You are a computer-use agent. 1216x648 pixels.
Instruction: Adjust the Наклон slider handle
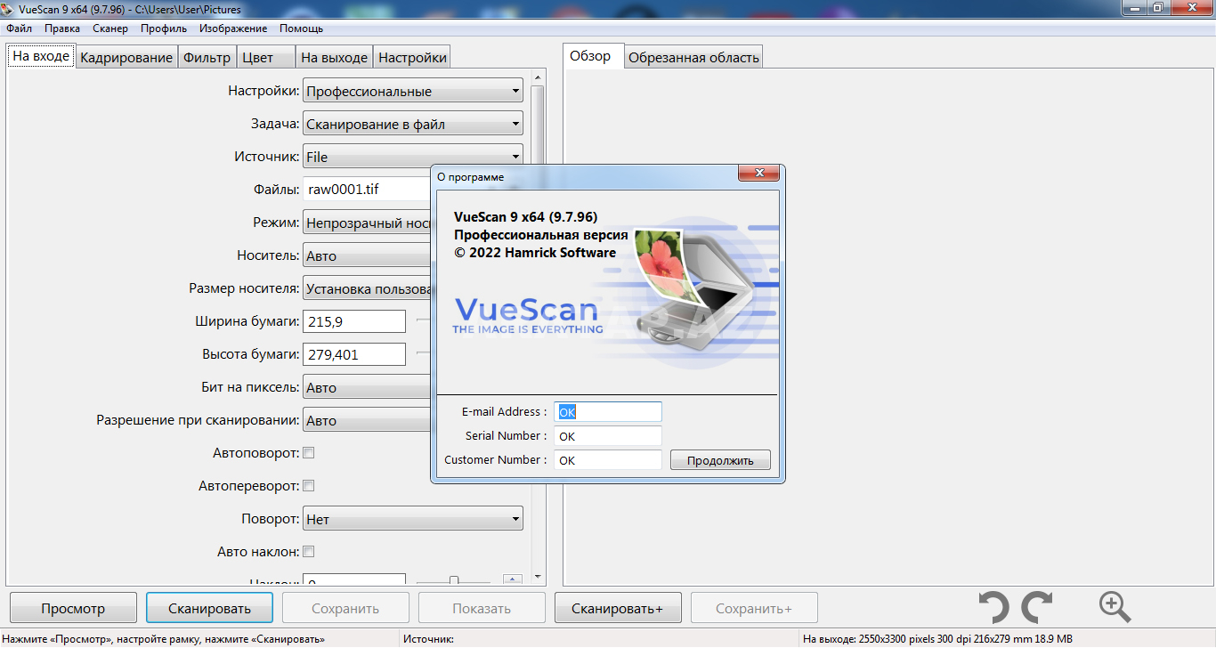pyautogui.click(x=454, y=581)
